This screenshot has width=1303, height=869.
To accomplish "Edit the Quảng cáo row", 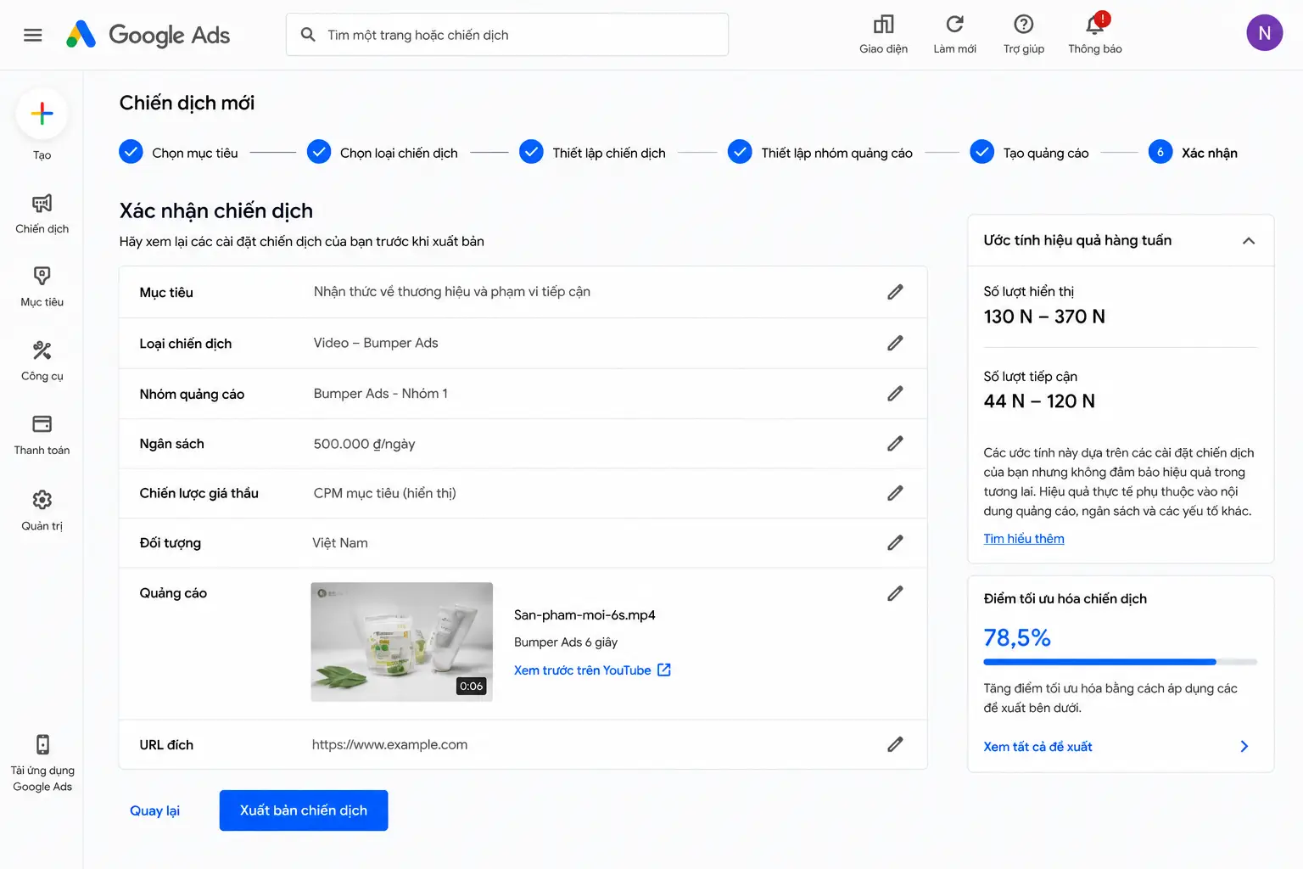I will coord(895,593).
